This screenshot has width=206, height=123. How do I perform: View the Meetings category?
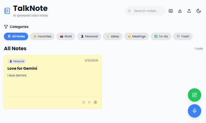(x=136, y=36)
